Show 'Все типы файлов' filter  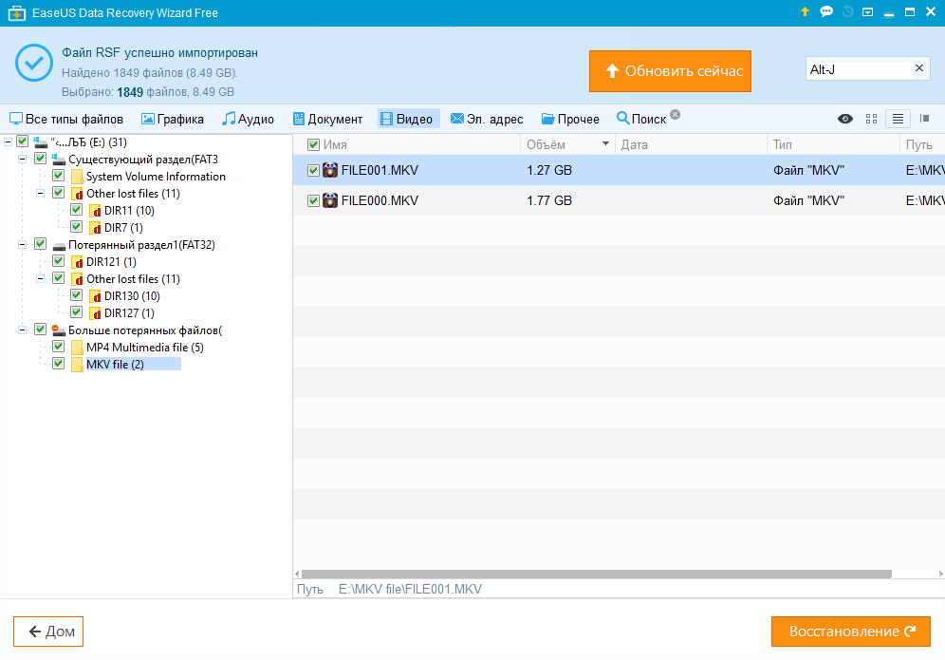click(67, 119)
